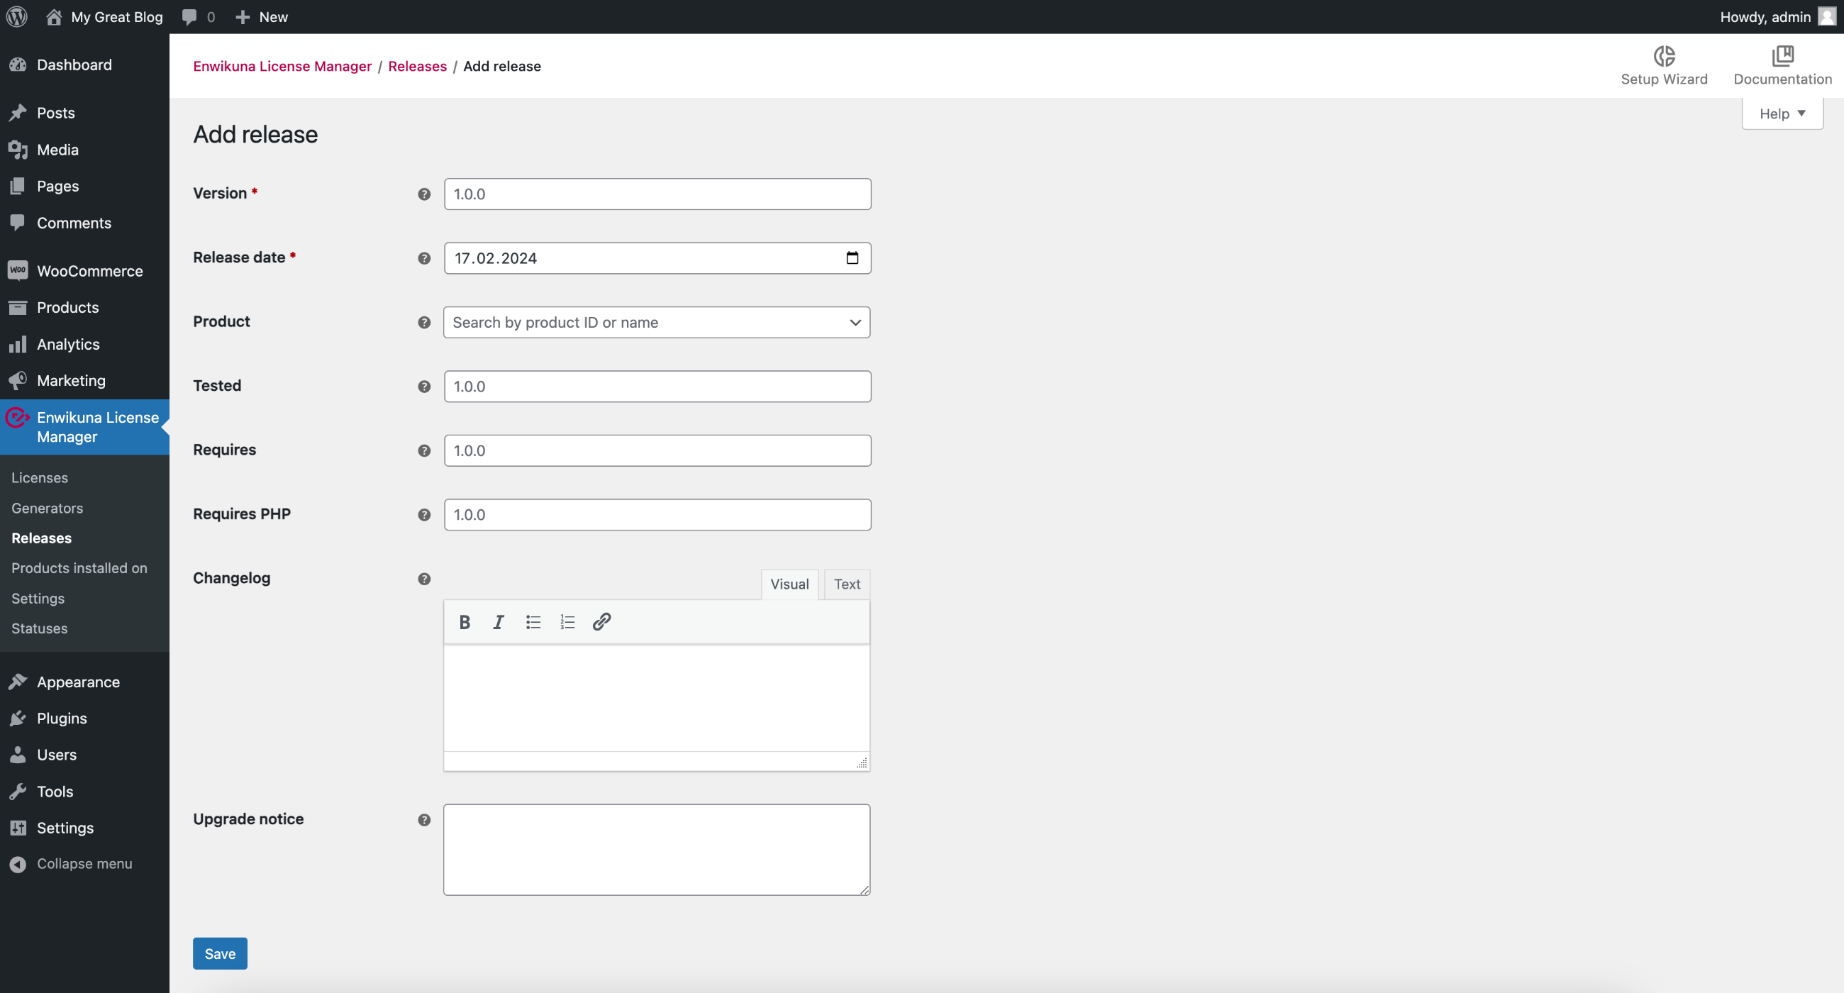Go to Products installed on submenu

79,568
